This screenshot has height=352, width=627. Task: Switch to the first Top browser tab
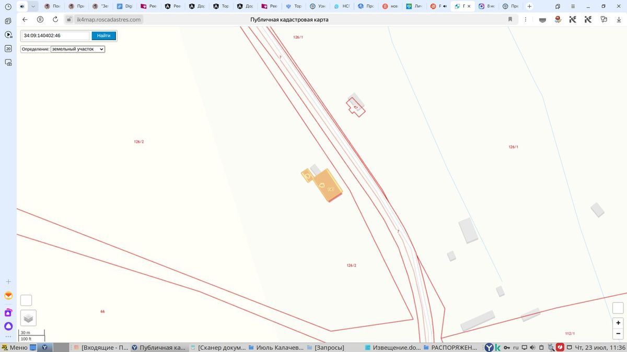(x=221, y=6)
